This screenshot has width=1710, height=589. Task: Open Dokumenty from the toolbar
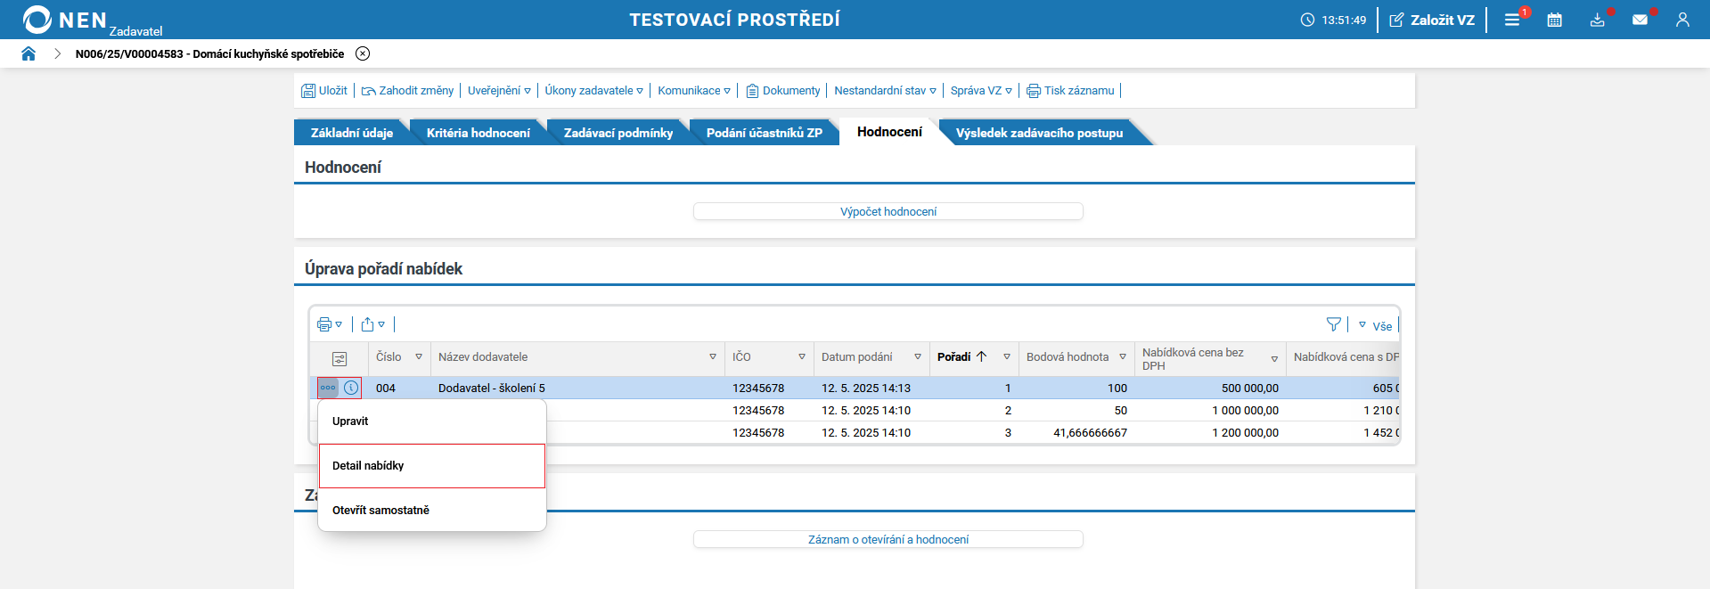pos(783,90)
